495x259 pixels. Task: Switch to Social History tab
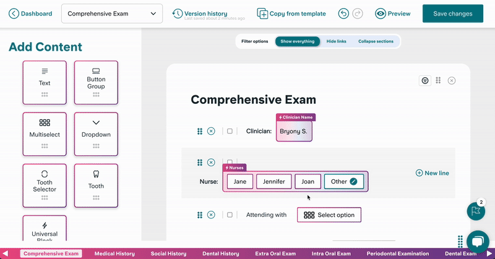pos(168,253)
